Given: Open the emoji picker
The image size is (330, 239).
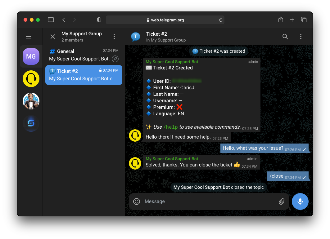Looking at the screenshot, I should (x=137, y=201).
